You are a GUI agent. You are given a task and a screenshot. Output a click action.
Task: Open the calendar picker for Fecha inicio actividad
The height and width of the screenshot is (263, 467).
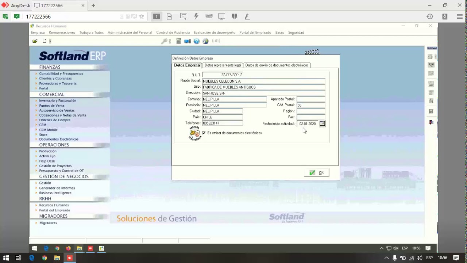(322, 124)
